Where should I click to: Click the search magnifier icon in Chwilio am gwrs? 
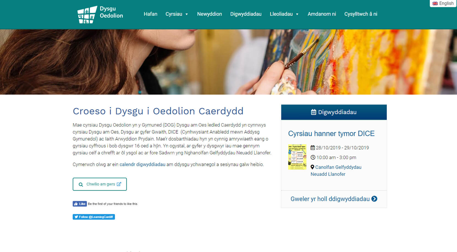point(81,184)
